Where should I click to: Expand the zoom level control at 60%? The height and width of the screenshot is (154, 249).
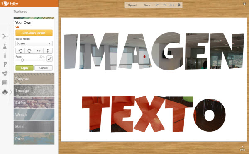(x=242, y=149)
